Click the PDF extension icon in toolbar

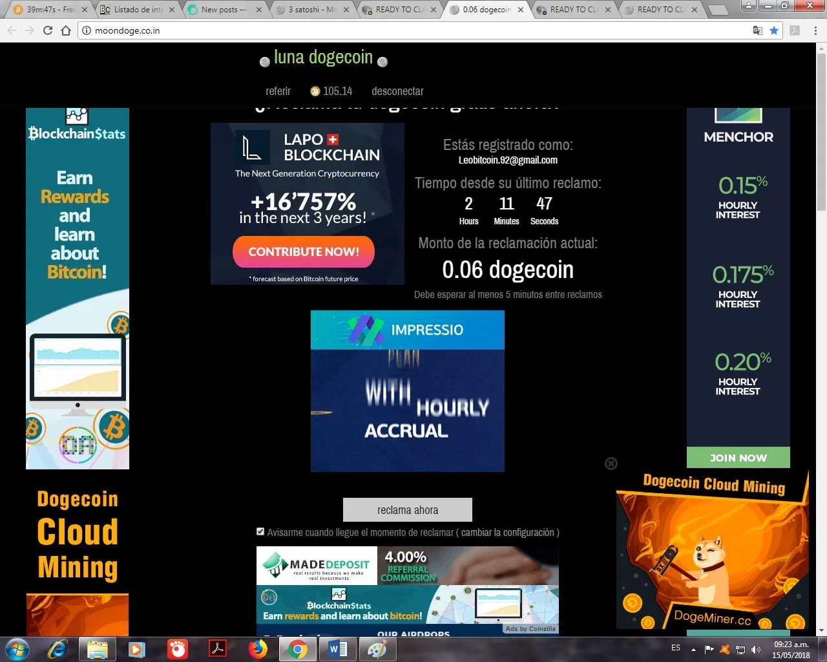coord(795,30)
